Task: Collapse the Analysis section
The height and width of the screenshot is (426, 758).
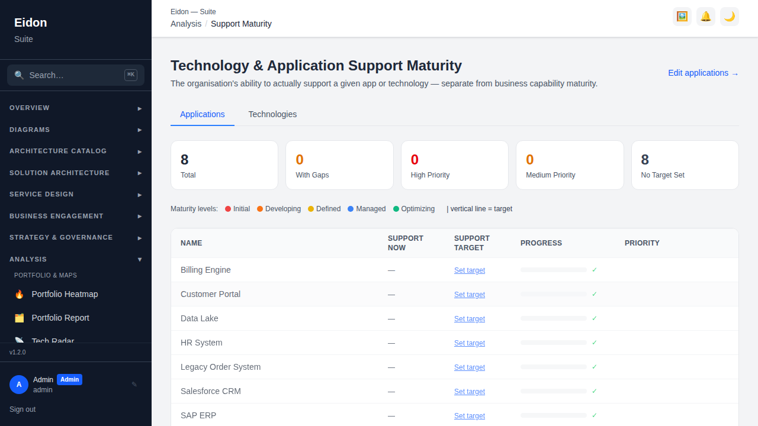Action: [x=76, y=259]
